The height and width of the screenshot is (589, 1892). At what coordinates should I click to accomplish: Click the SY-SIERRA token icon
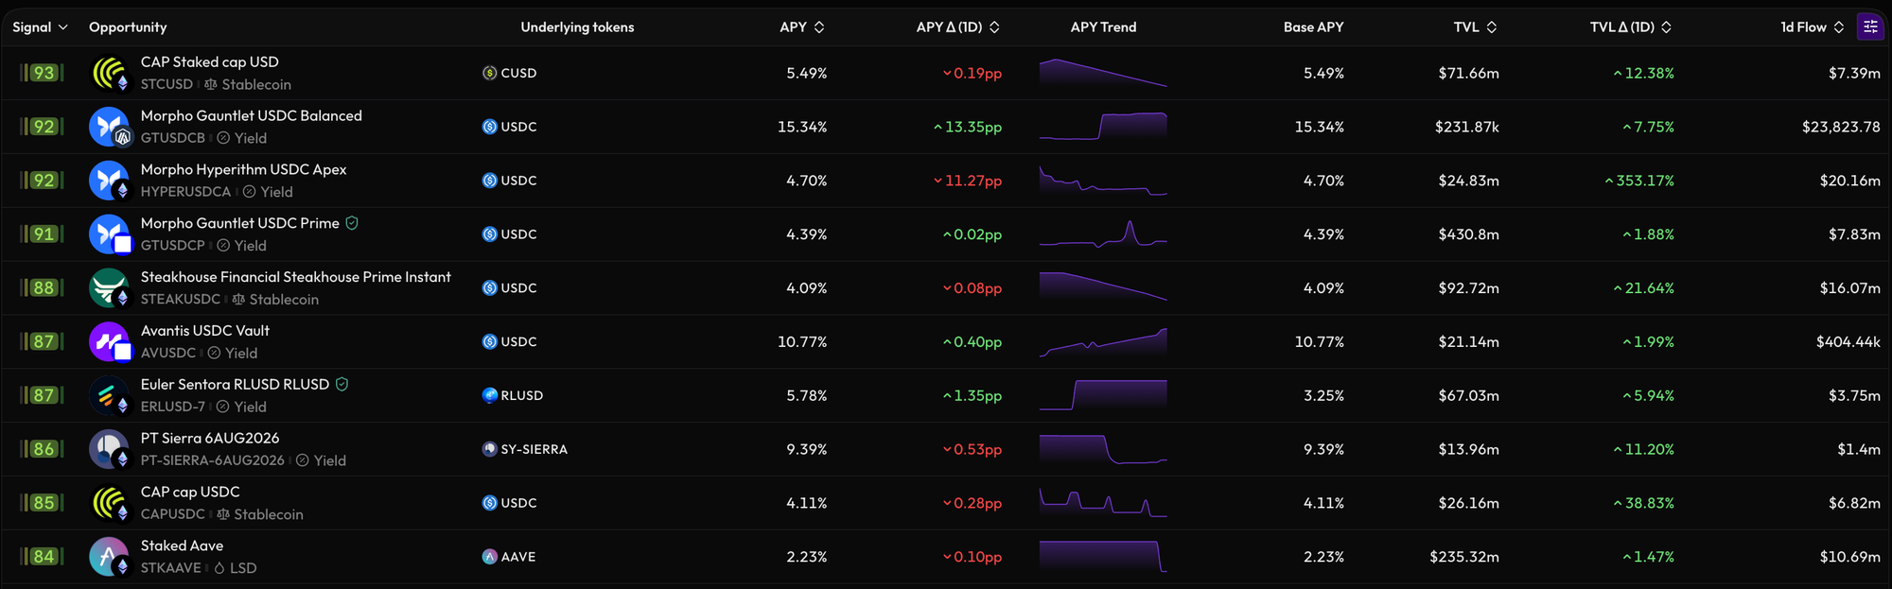pos(489,449)
